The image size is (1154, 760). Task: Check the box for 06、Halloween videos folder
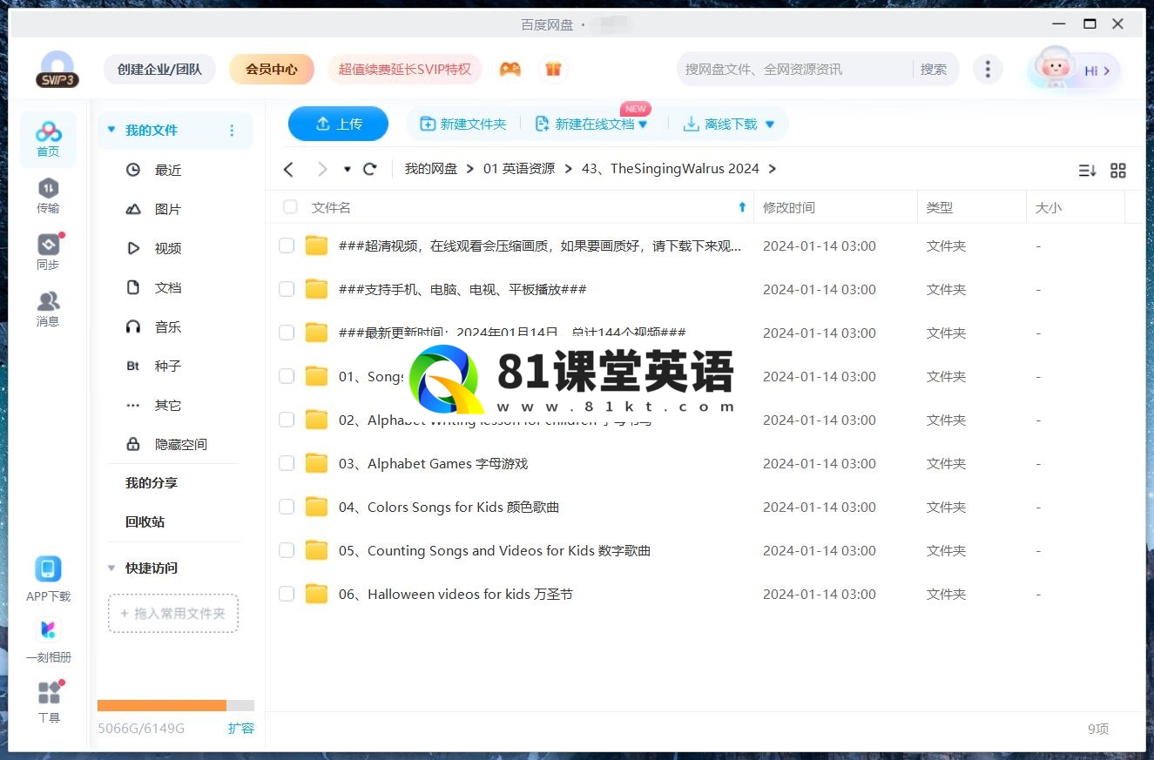287,594
